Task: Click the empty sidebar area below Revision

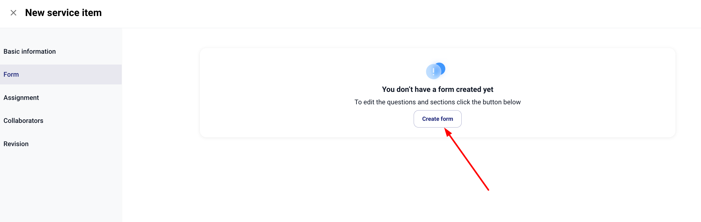Action: point(61,185)
